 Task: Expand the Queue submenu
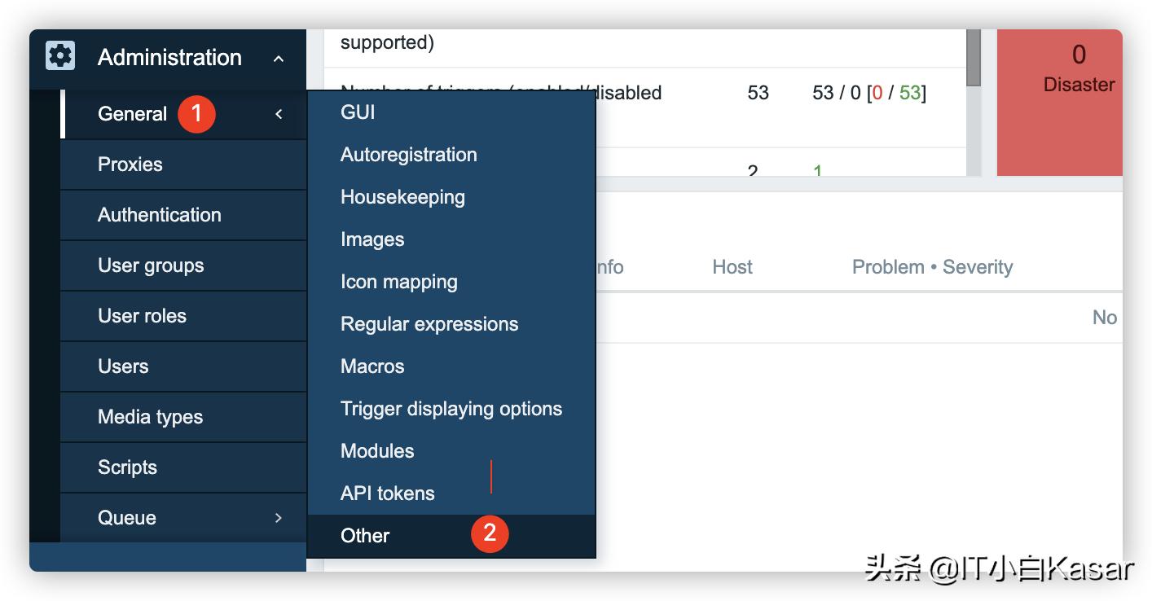[278, 517]
